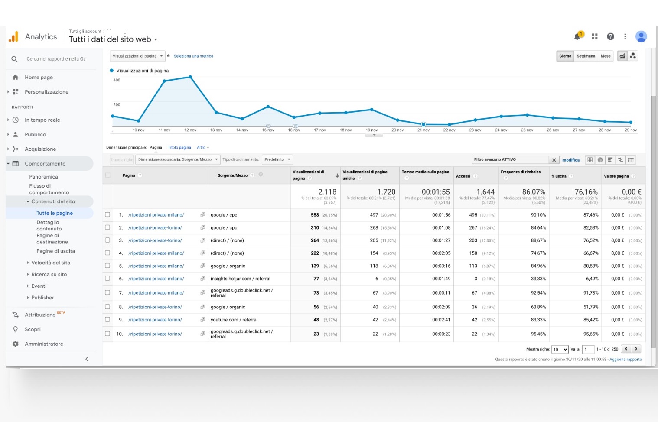Open the Visualizzazioni di pagina metric dropdown
658x422 pixels.
click(137, 56)
